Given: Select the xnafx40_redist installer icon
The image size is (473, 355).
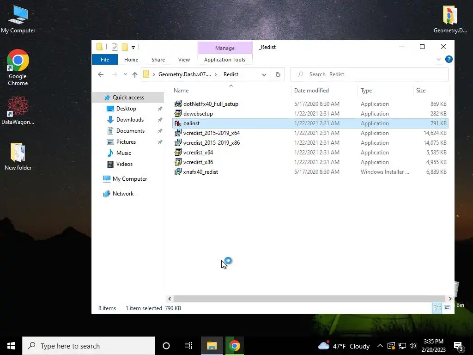Looking at the screenshot, I should (x=178, y=172).
